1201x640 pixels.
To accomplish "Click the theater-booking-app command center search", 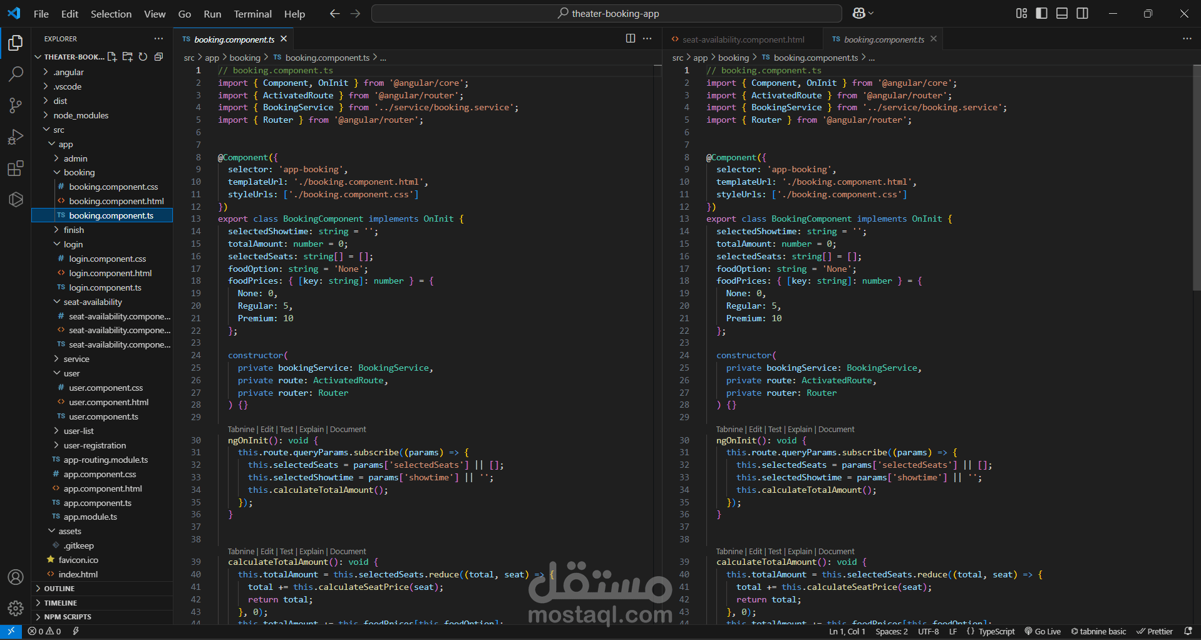I will pyautogui.click(x=607, y=13).
